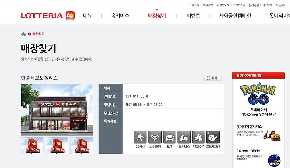Open the 홈서비스 nav item
Viewport: 290px width, 168px height.
click(120, 16)
